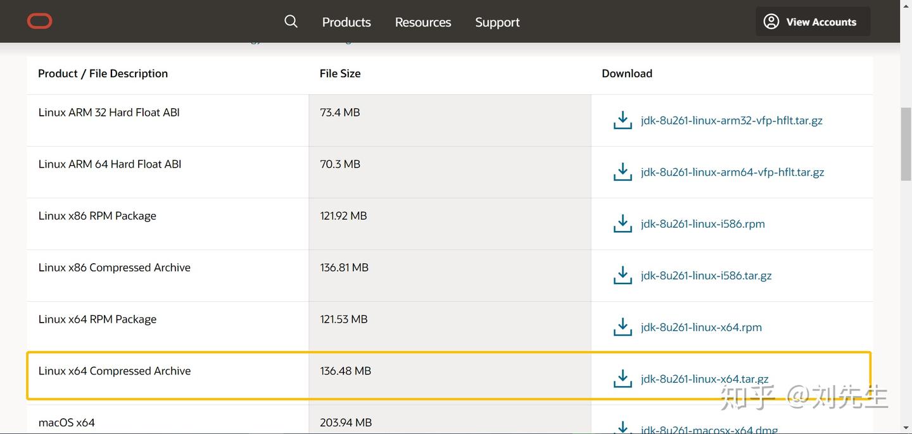Image resolution: width=912 pixels, height=434 pixels.
Task: Click download icon for linux-x64.rpm
Action: 623,327
